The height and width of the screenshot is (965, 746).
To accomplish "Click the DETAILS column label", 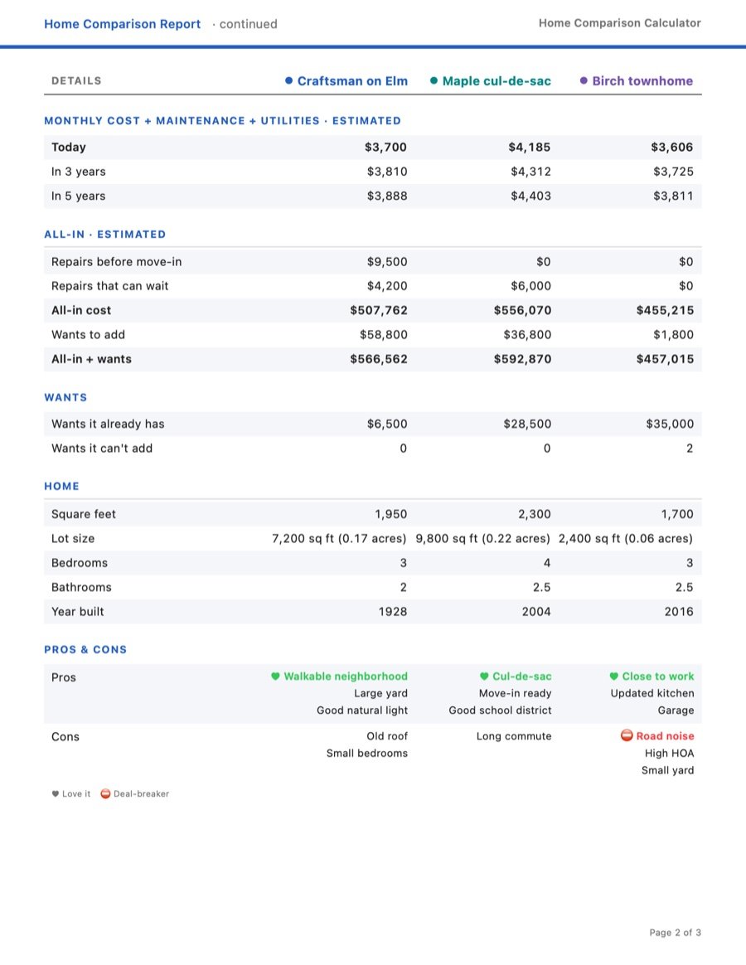I will 76,80.
